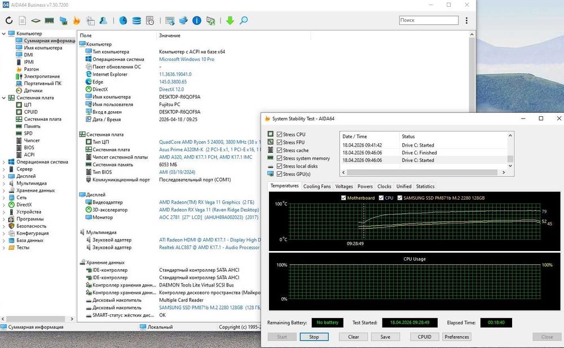Click the green download arrow toolbar icon
This screenshot has width=564, height=348.
pos(230,20)
